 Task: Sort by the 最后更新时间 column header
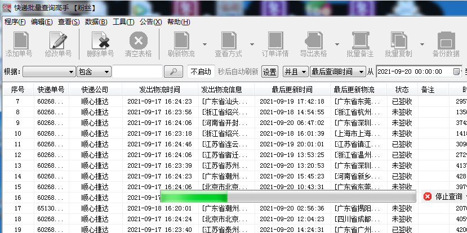pyautogui.click(x=292, y=89)
